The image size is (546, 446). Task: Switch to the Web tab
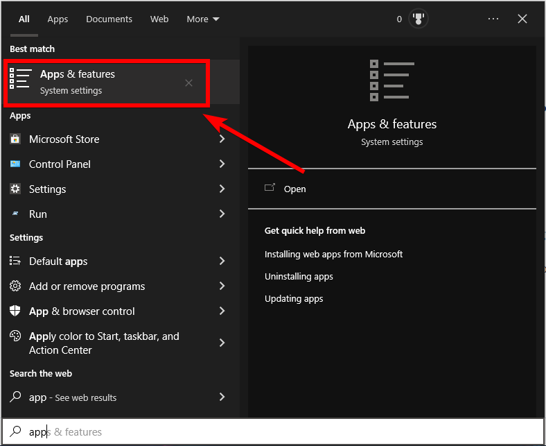tap(159, 19)
